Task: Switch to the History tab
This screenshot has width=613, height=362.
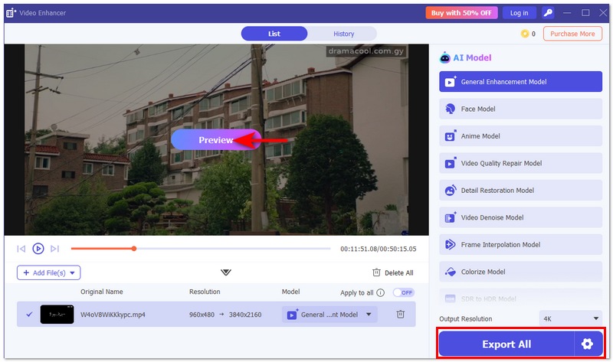Action: coord(343,34)
